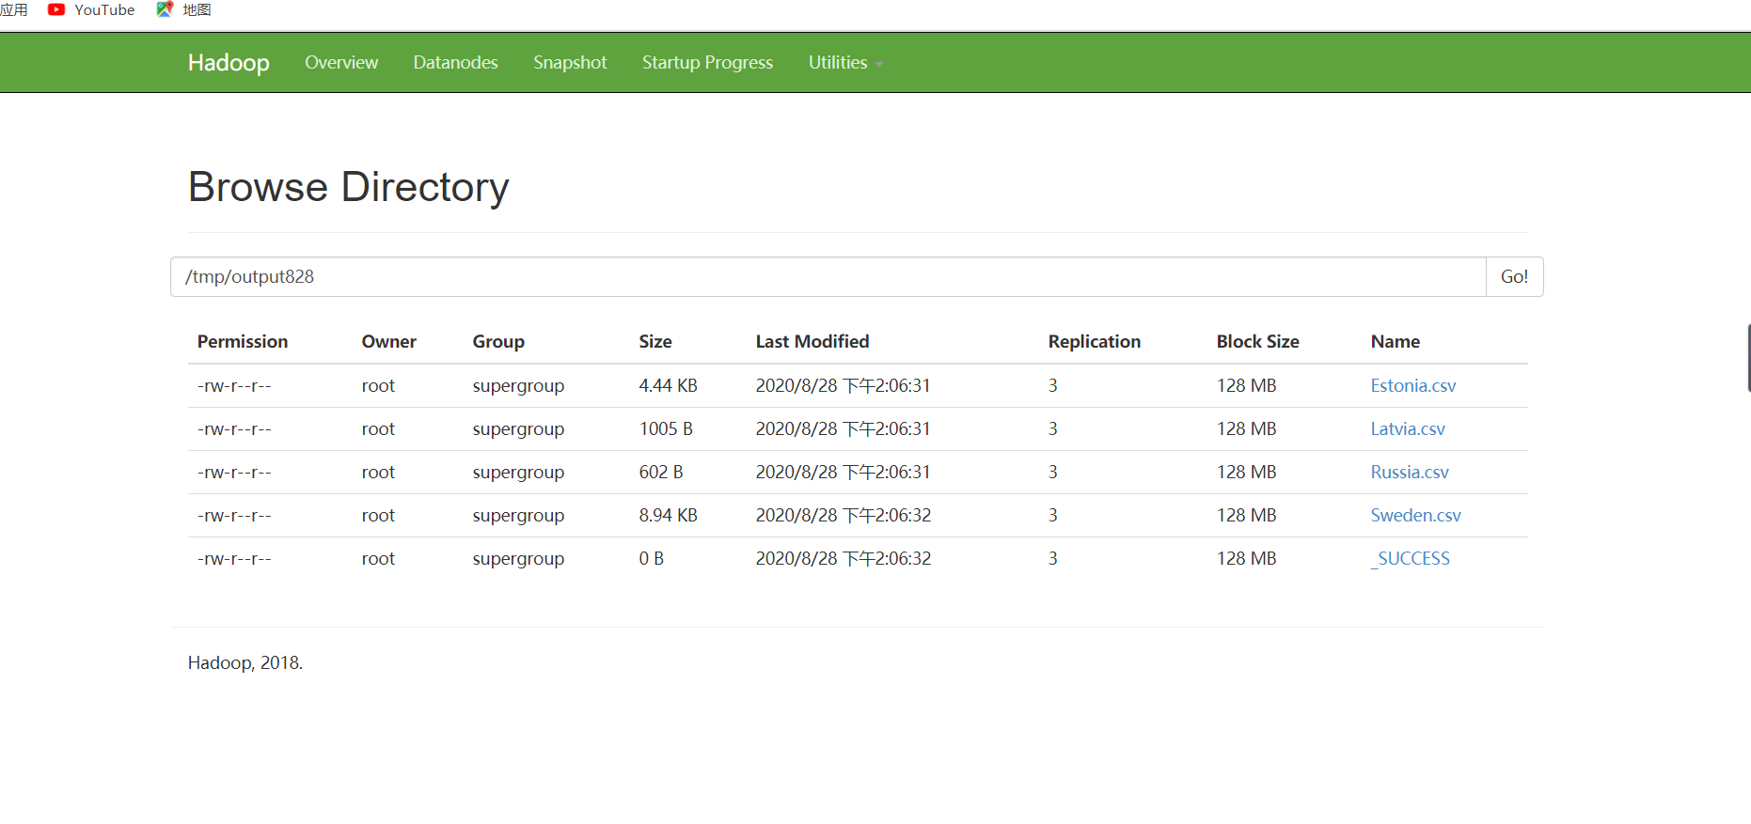Open the Latvia.csv file link

coord(1407,428)
